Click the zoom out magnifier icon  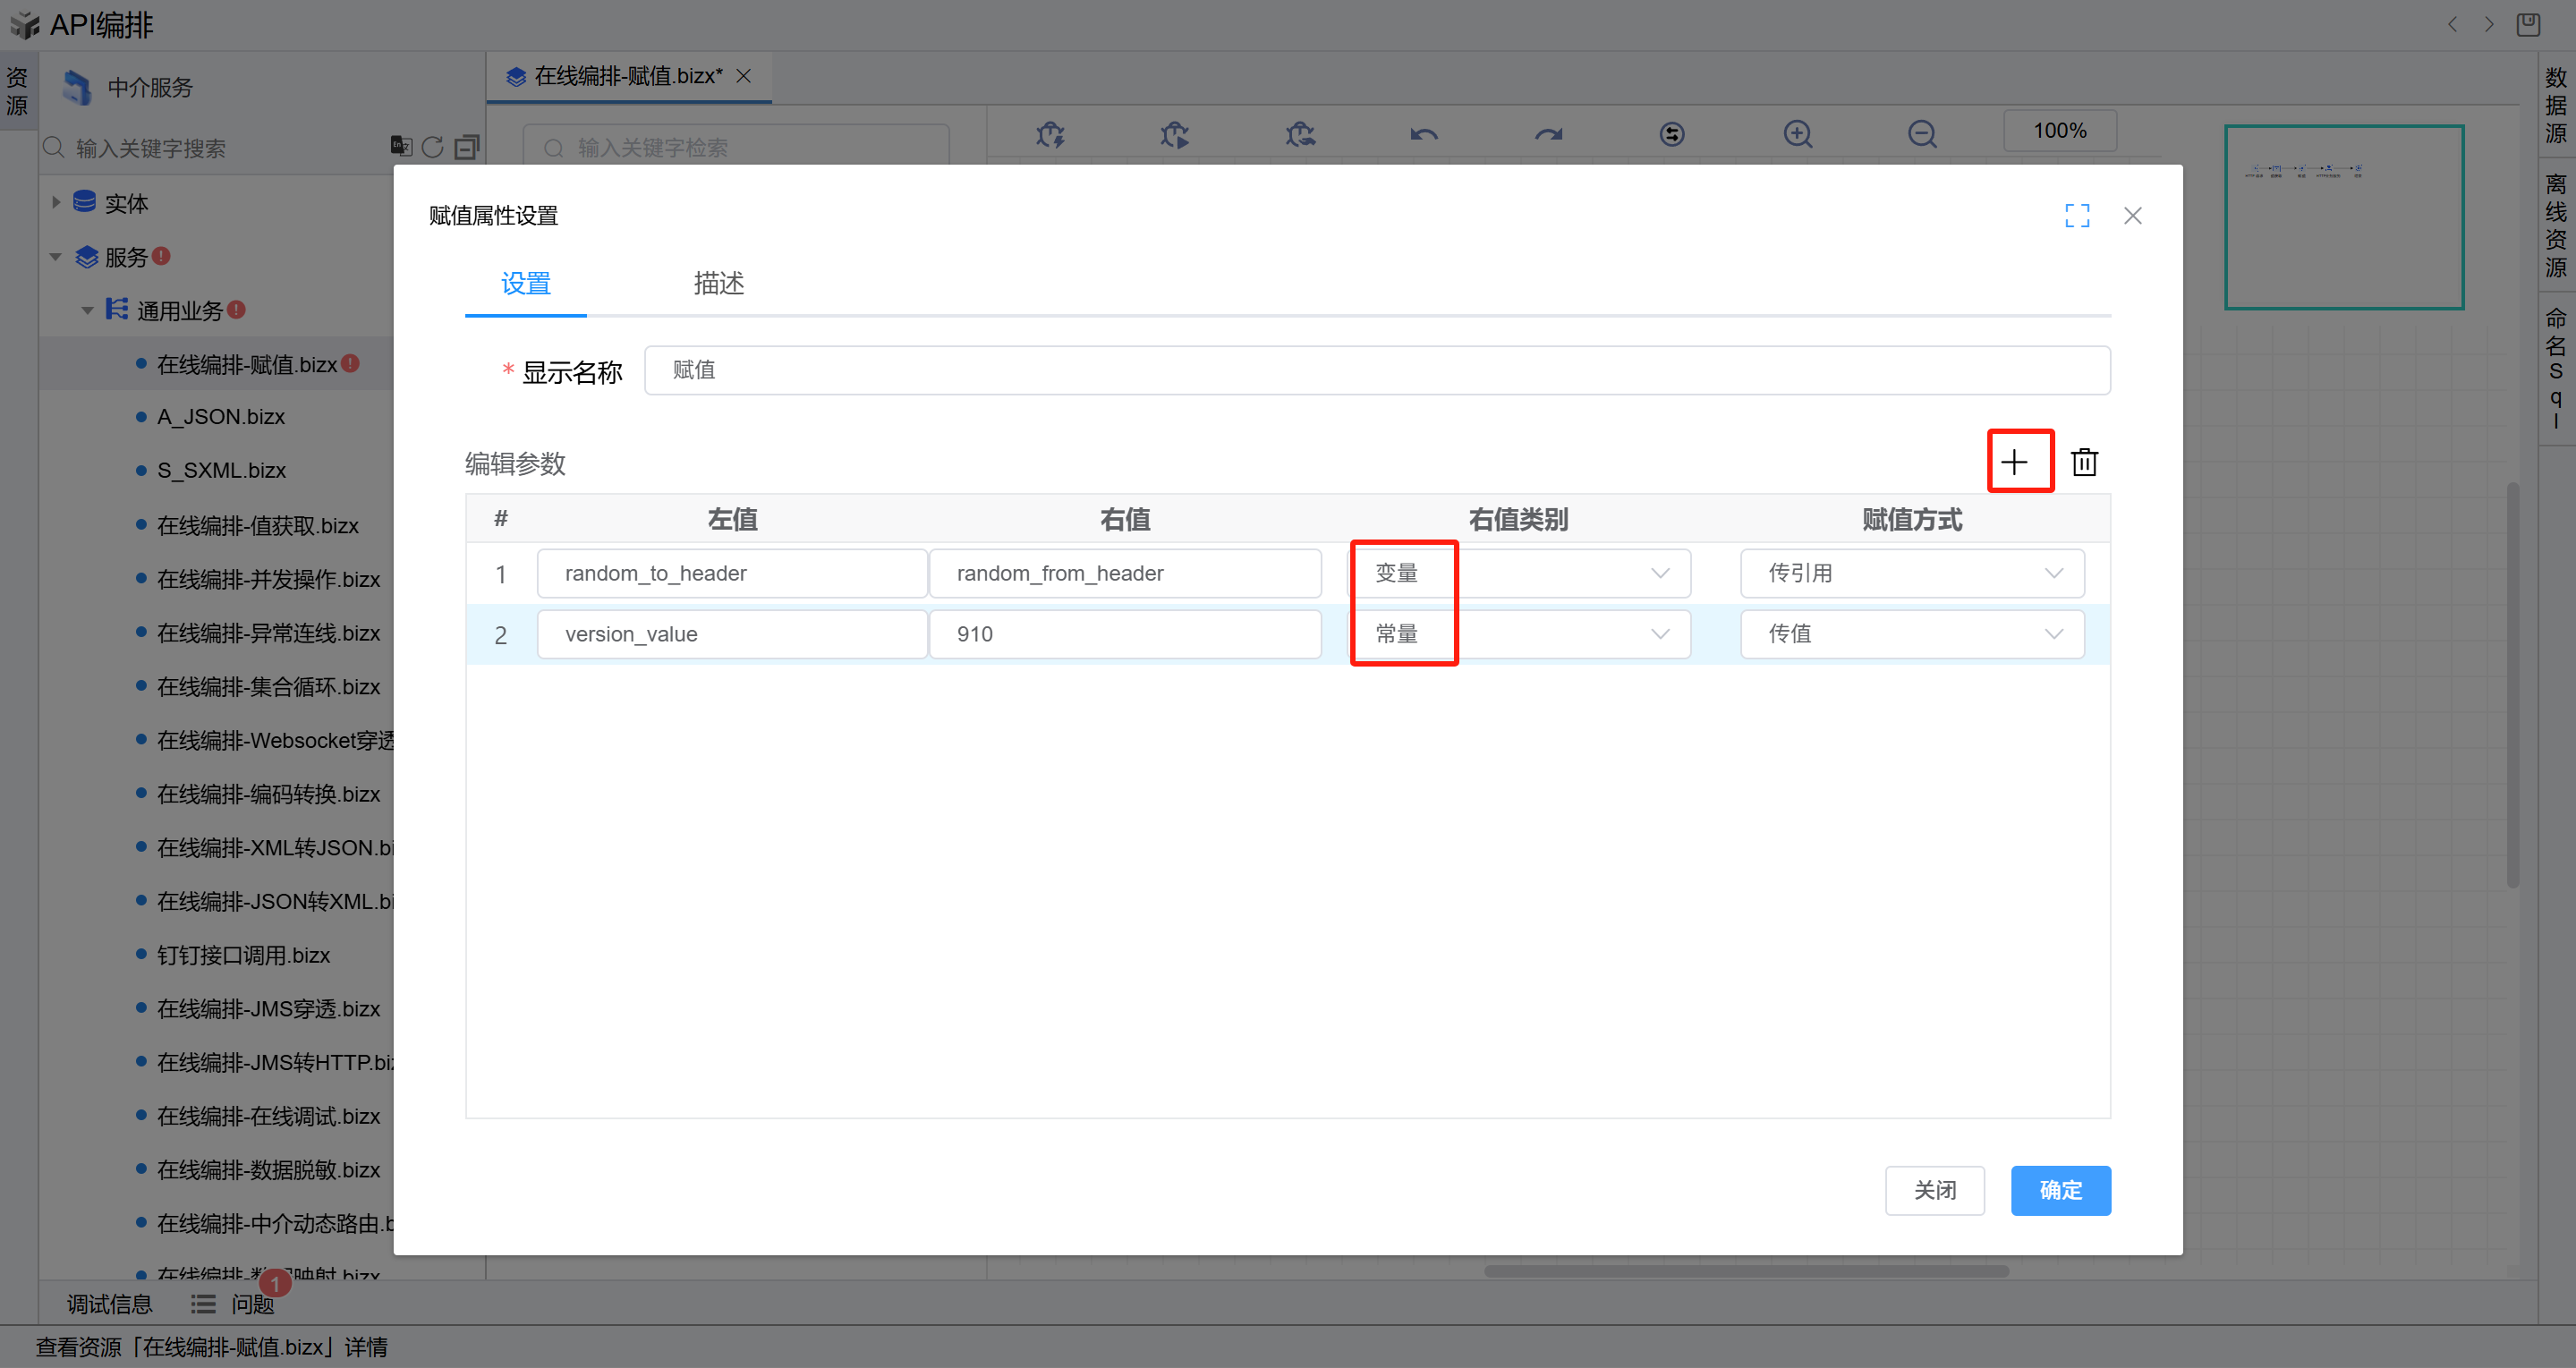pyautogui.click(x=1922, y=134)
